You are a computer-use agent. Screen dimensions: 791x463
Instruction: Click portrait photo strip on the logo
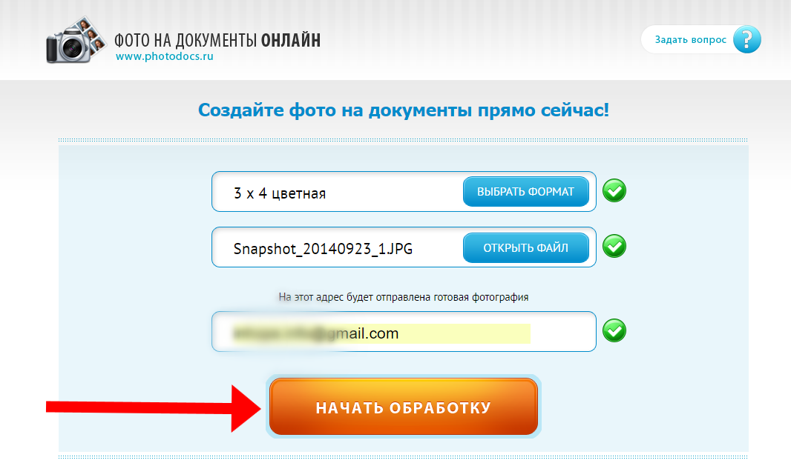(x=91, y=36)
